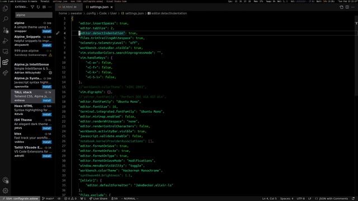The height and width of the screenshot is (201, 358).
Task: Click the 'editor.fontFamily' key on line 18
Action: [x=96, y=102]
